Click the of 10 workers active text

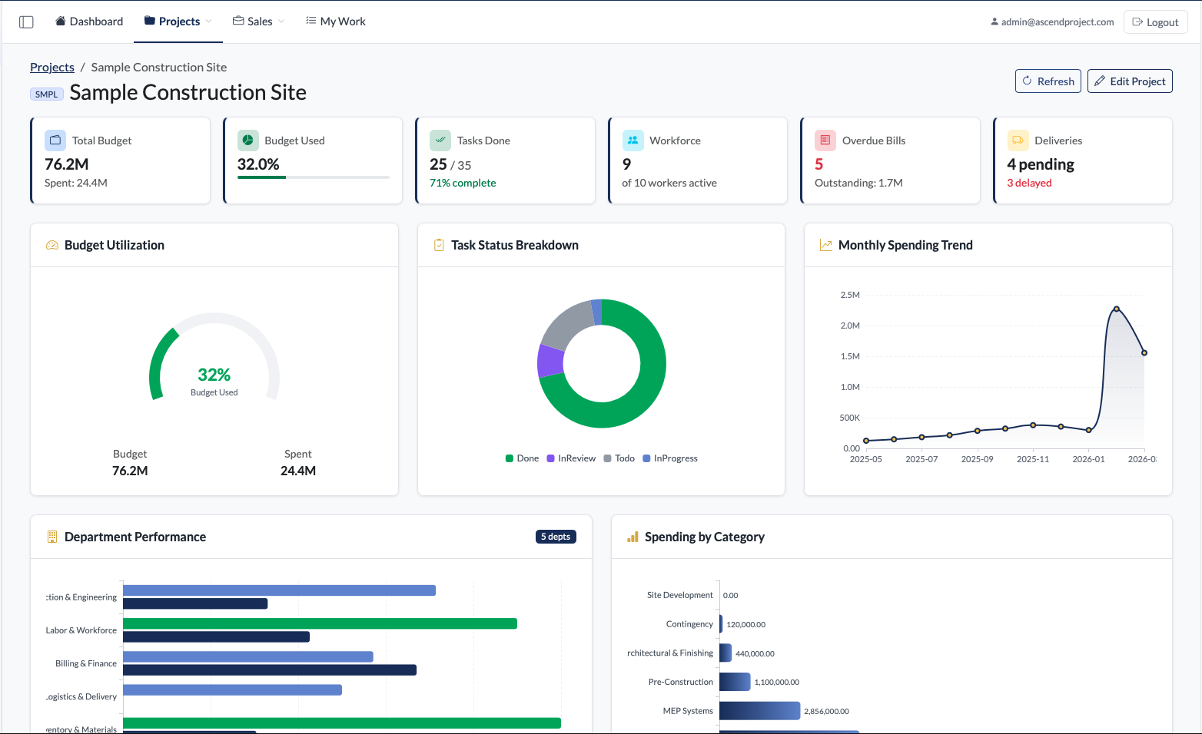[x=669, y=183]
